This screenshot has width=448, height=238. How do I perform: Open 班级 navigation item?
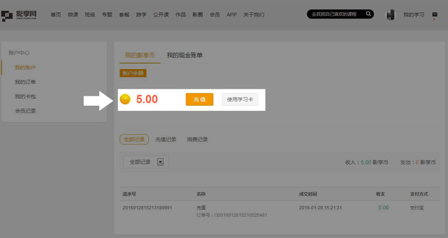(x=90, y=15)
